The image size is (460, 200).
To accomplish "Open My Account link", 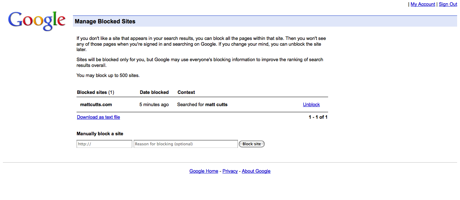I will tap(423, 4).
